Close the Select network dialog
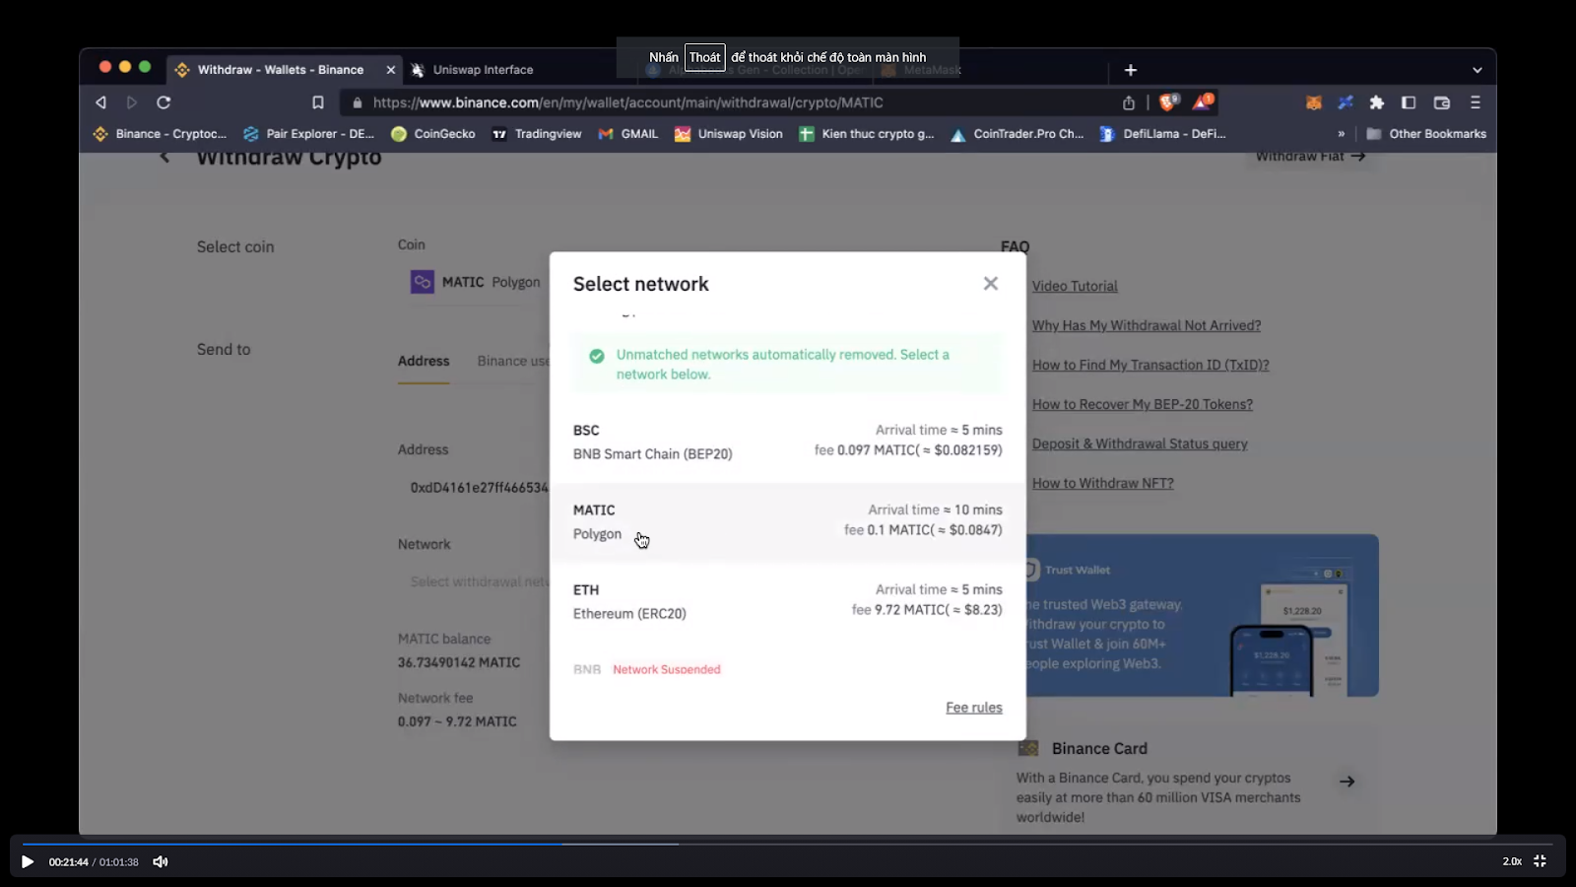The width and height of the screenshot is (1576, 887). [990, 284]
